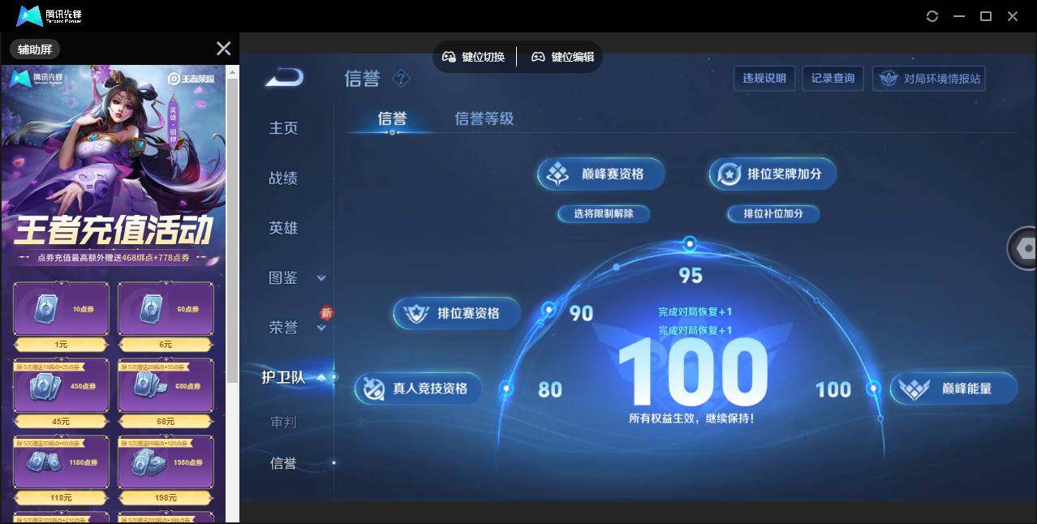Select the crown icon on 排位赛资格
Image resolution: width=1037 pixels, height=524 pixels.
[x=415, y=313]
